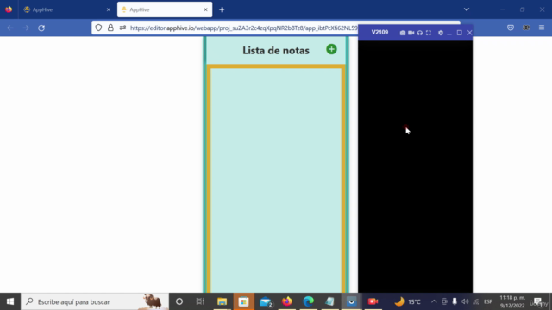Add a new note with green plus
552x310 pixels.
coord(331,49)
